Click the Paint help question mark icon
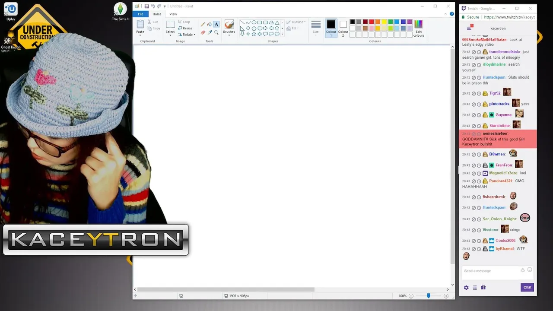The height and width of the screenshot is (311, 553). click(x=452, y=14)
